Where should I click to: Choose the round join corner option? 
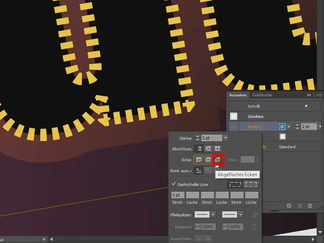tap(209, 160)
